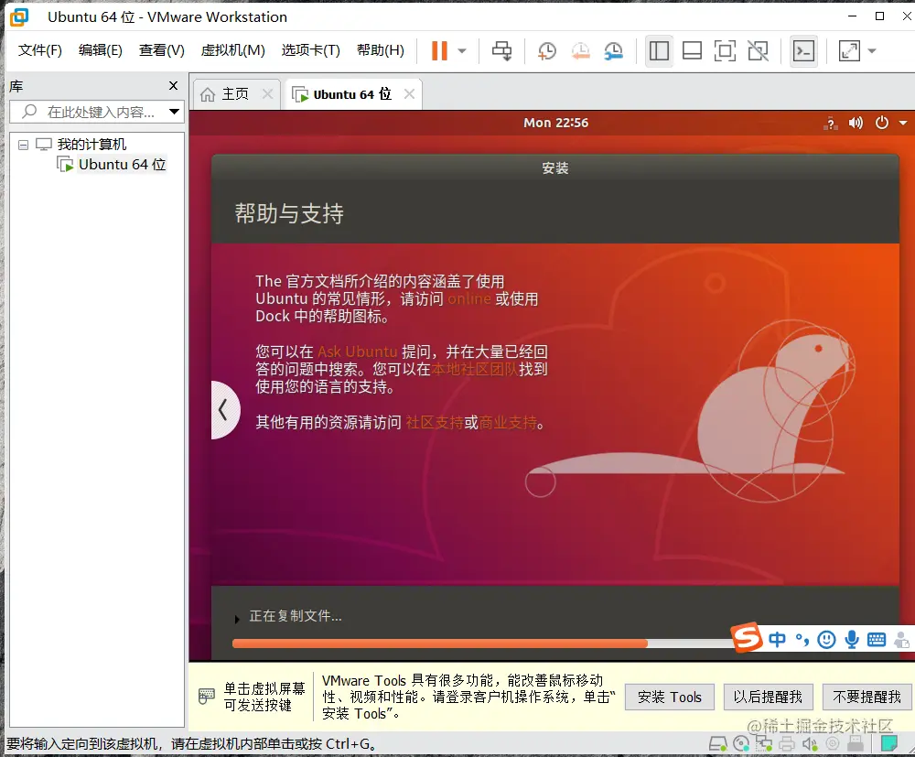The width and height of the screenshot is (915, 757).
Task: Open the snapshot manager wrench-clock icon
Action: 613,50
